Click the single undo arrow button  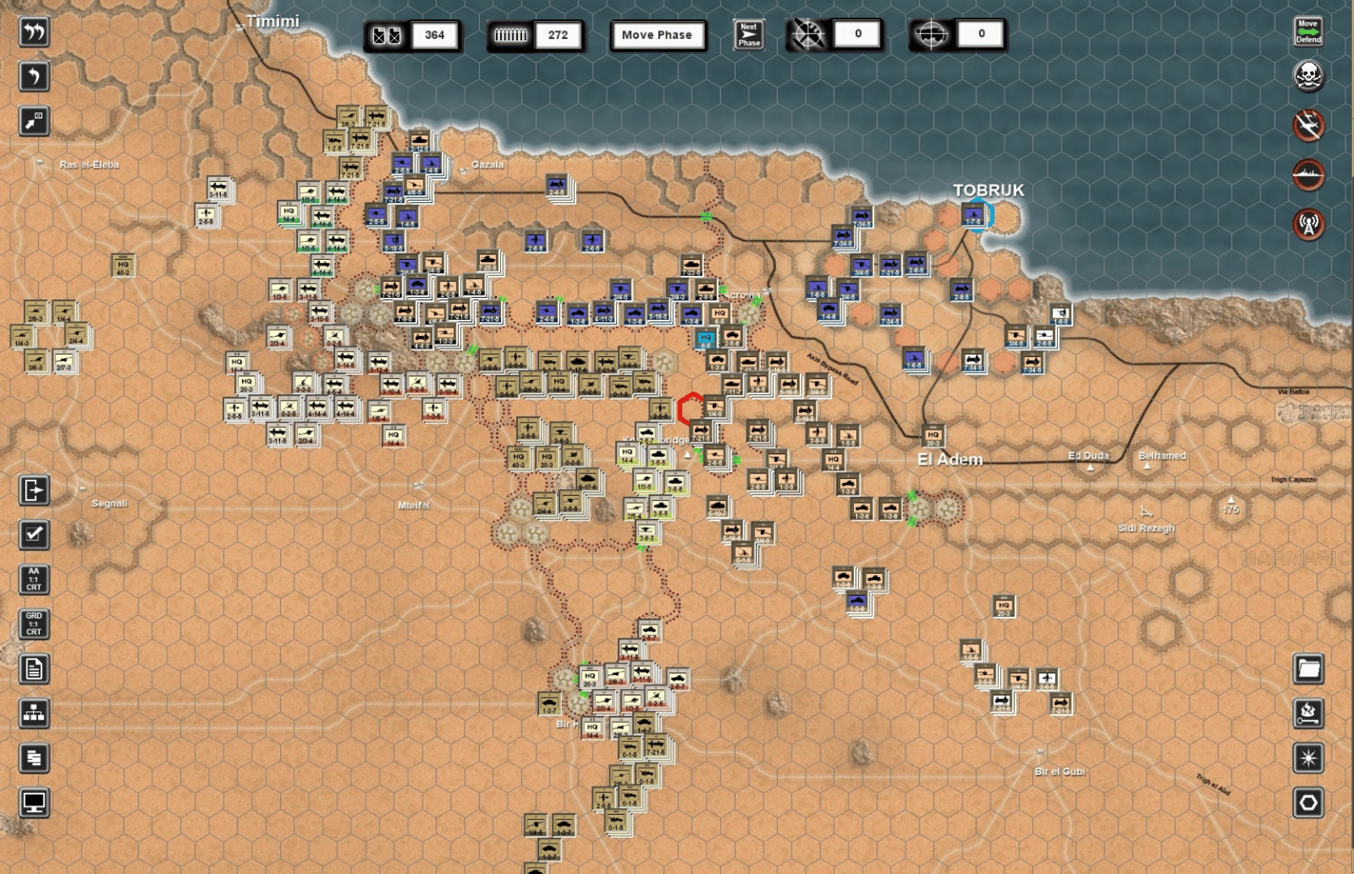[x=34, y=77]
